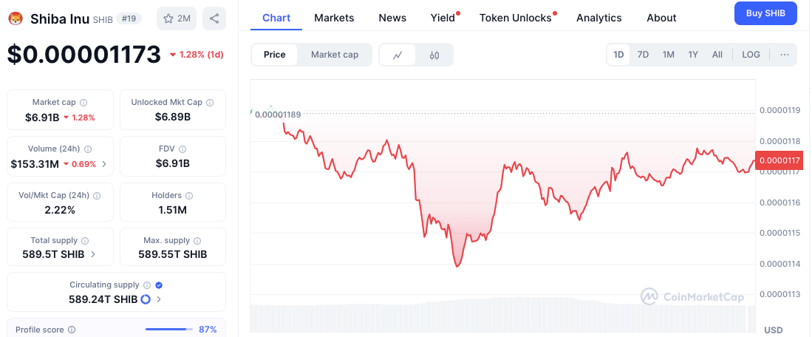Image resolution: width=812 pixels, height=337 pixels.
Task: Expand the Volume (24h) details chevron
Action: coord(103,164)
